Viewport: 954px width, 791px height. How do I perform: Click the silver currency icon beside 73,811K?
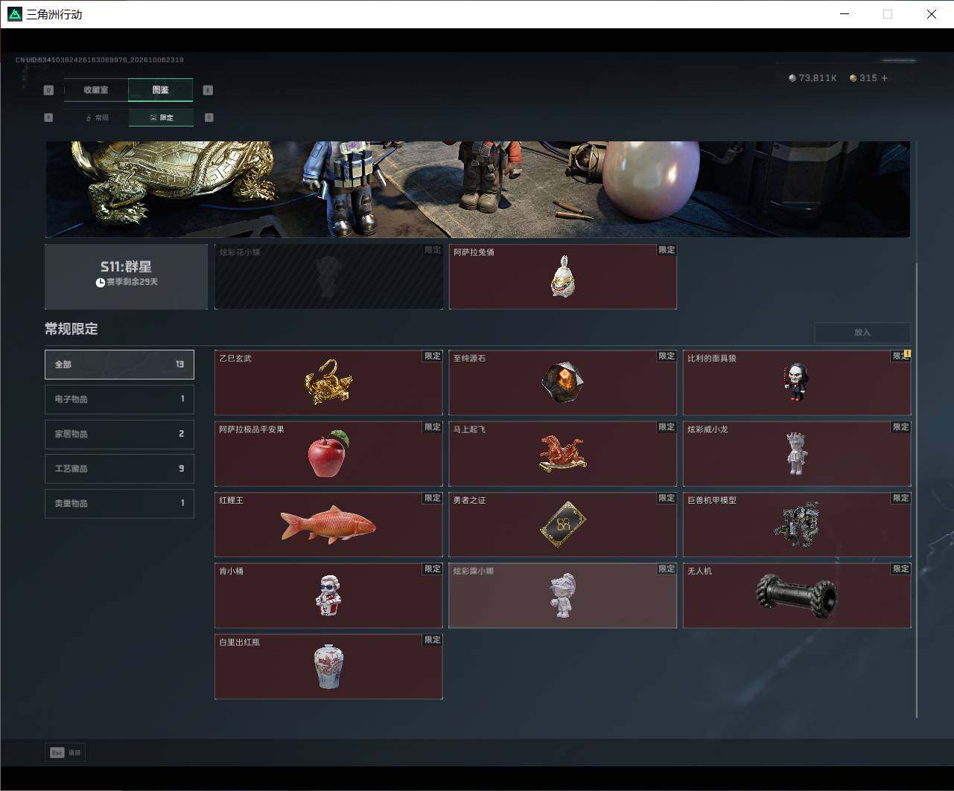click(792, 78)
